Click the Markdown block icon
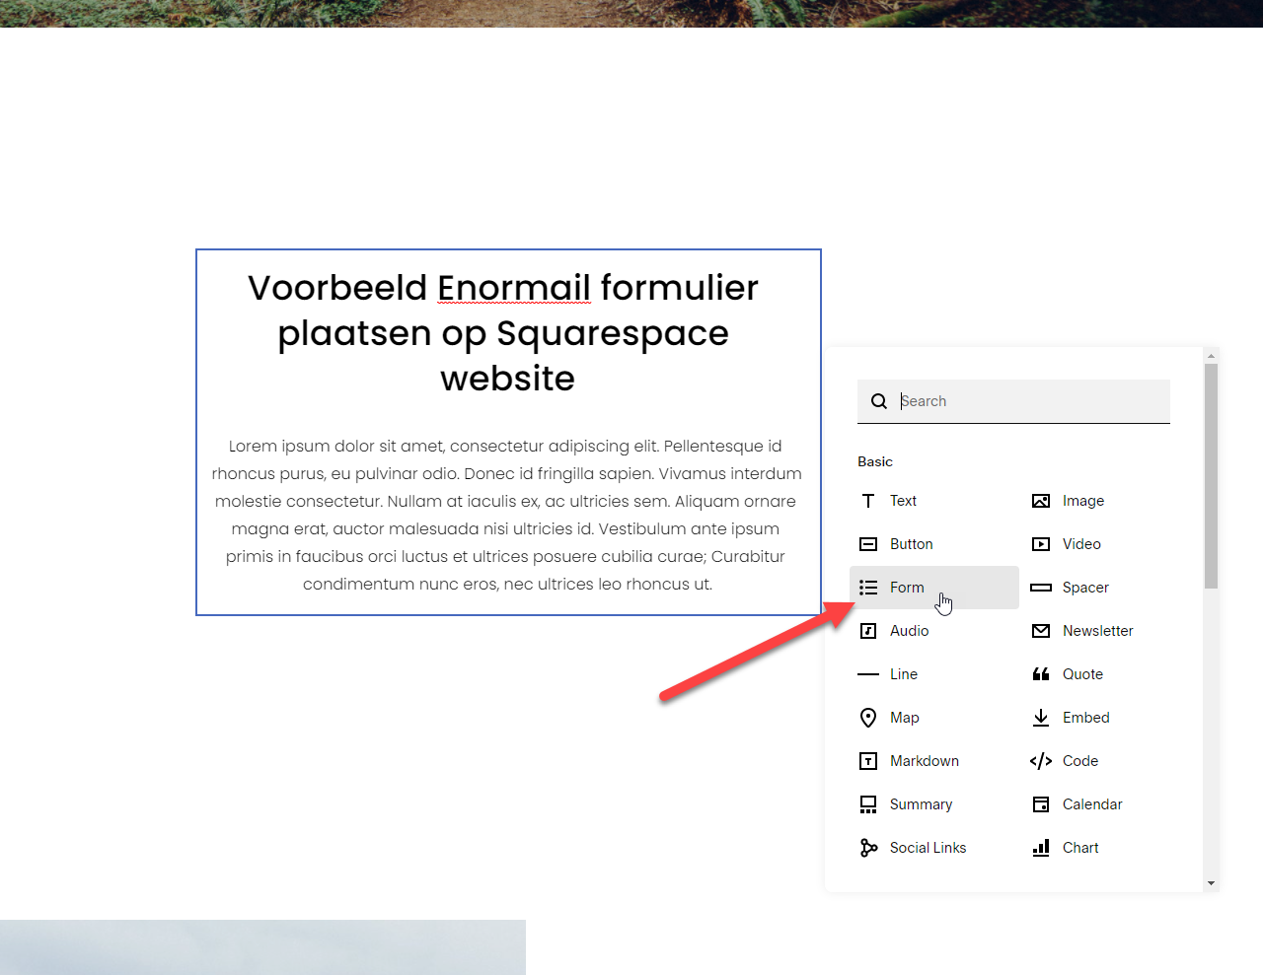 [868, 761]
